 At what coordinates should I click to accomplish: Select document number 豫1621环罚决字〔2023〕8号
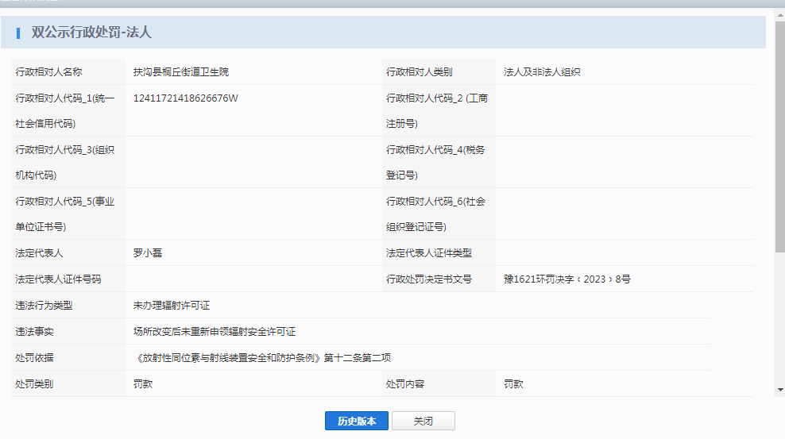(x=567, y=279)
